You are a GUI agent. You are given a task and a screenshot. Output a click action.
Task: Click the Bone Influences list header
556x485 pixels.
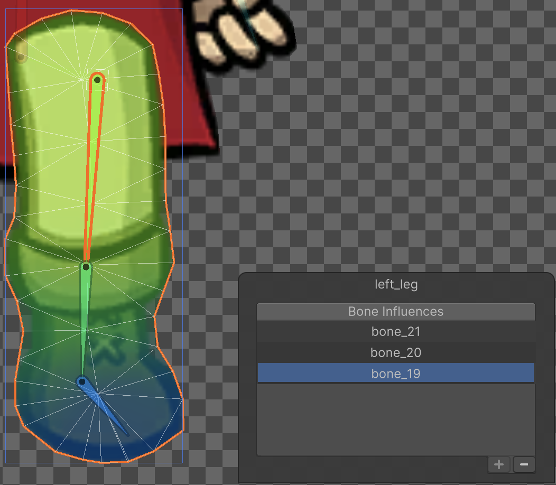coord(395,311)
